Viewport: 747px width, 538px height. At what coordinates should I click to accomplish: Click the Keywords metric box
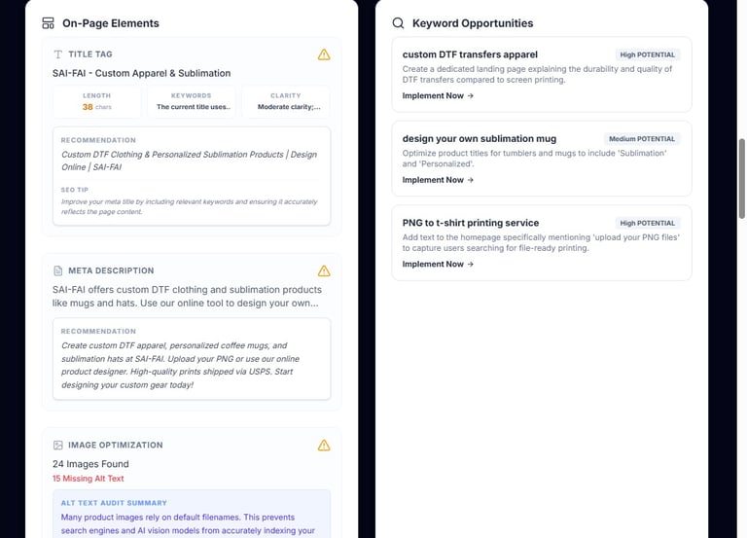pyautogui.click(x=192, y=101)
